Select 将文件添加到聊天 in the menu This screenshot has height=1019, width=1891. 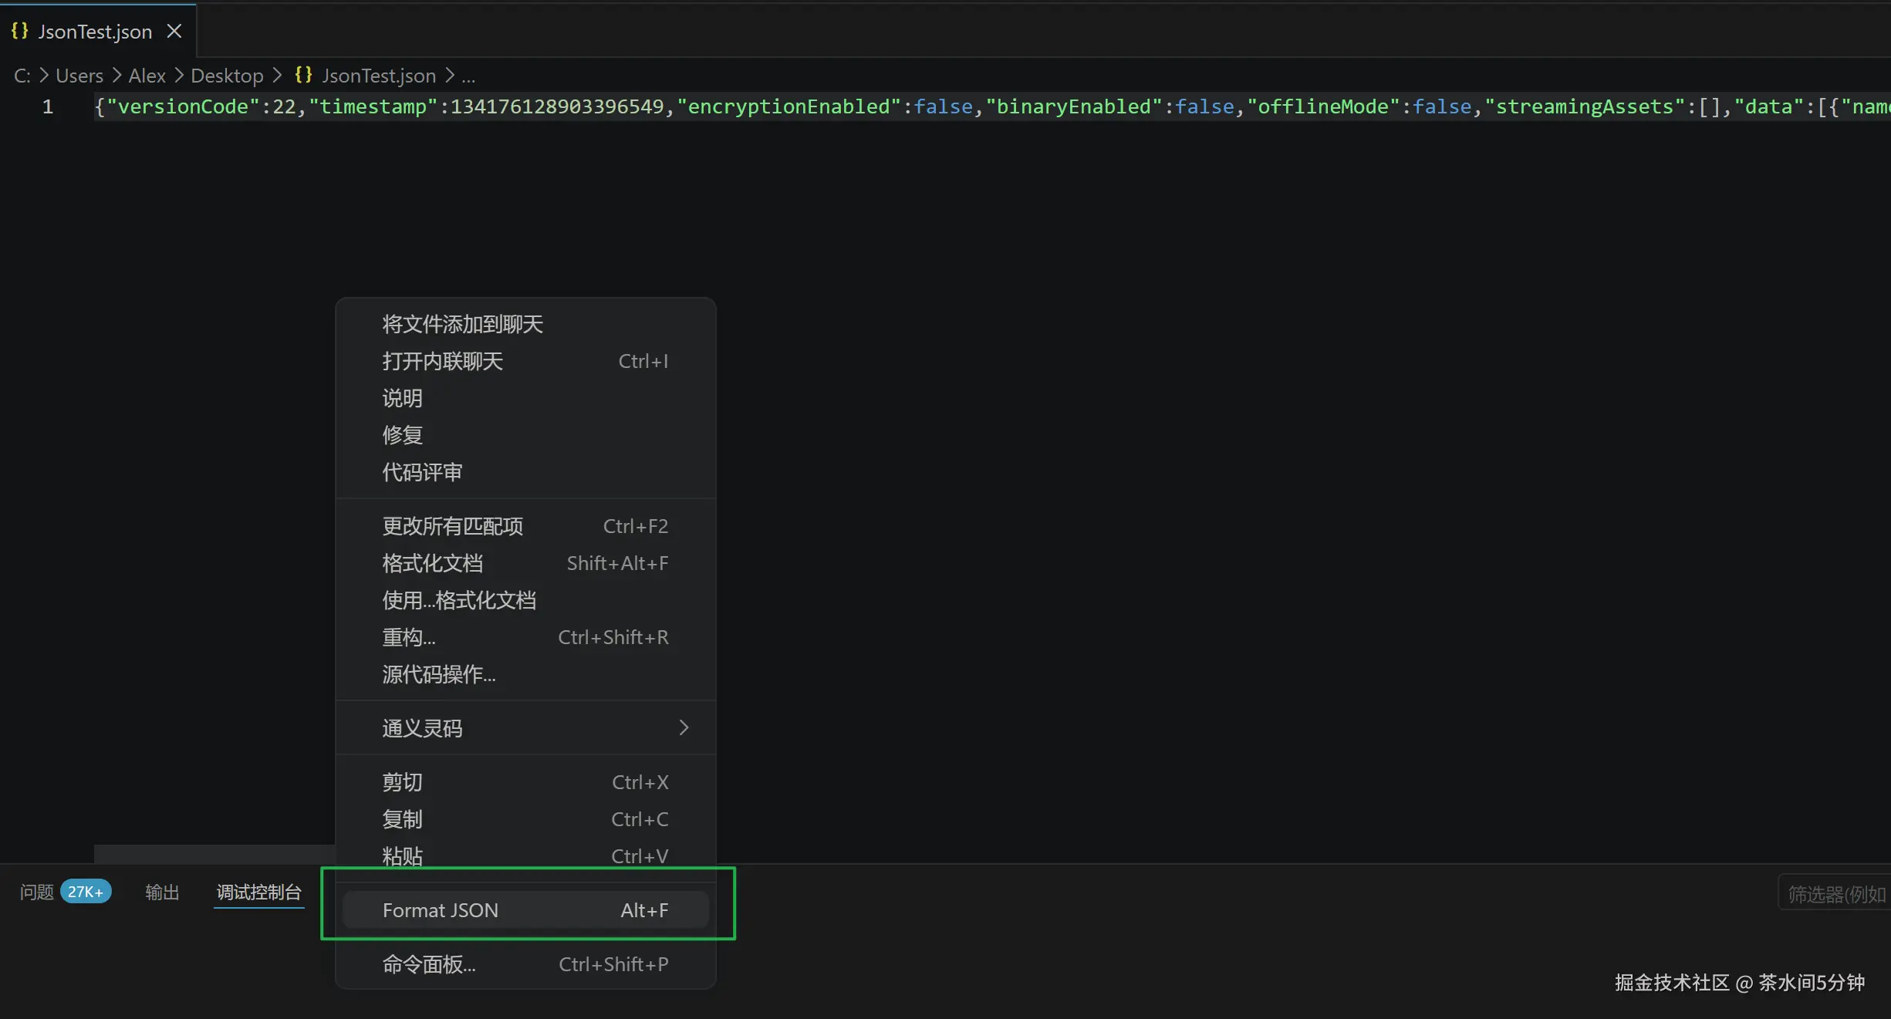click(461, 324)
